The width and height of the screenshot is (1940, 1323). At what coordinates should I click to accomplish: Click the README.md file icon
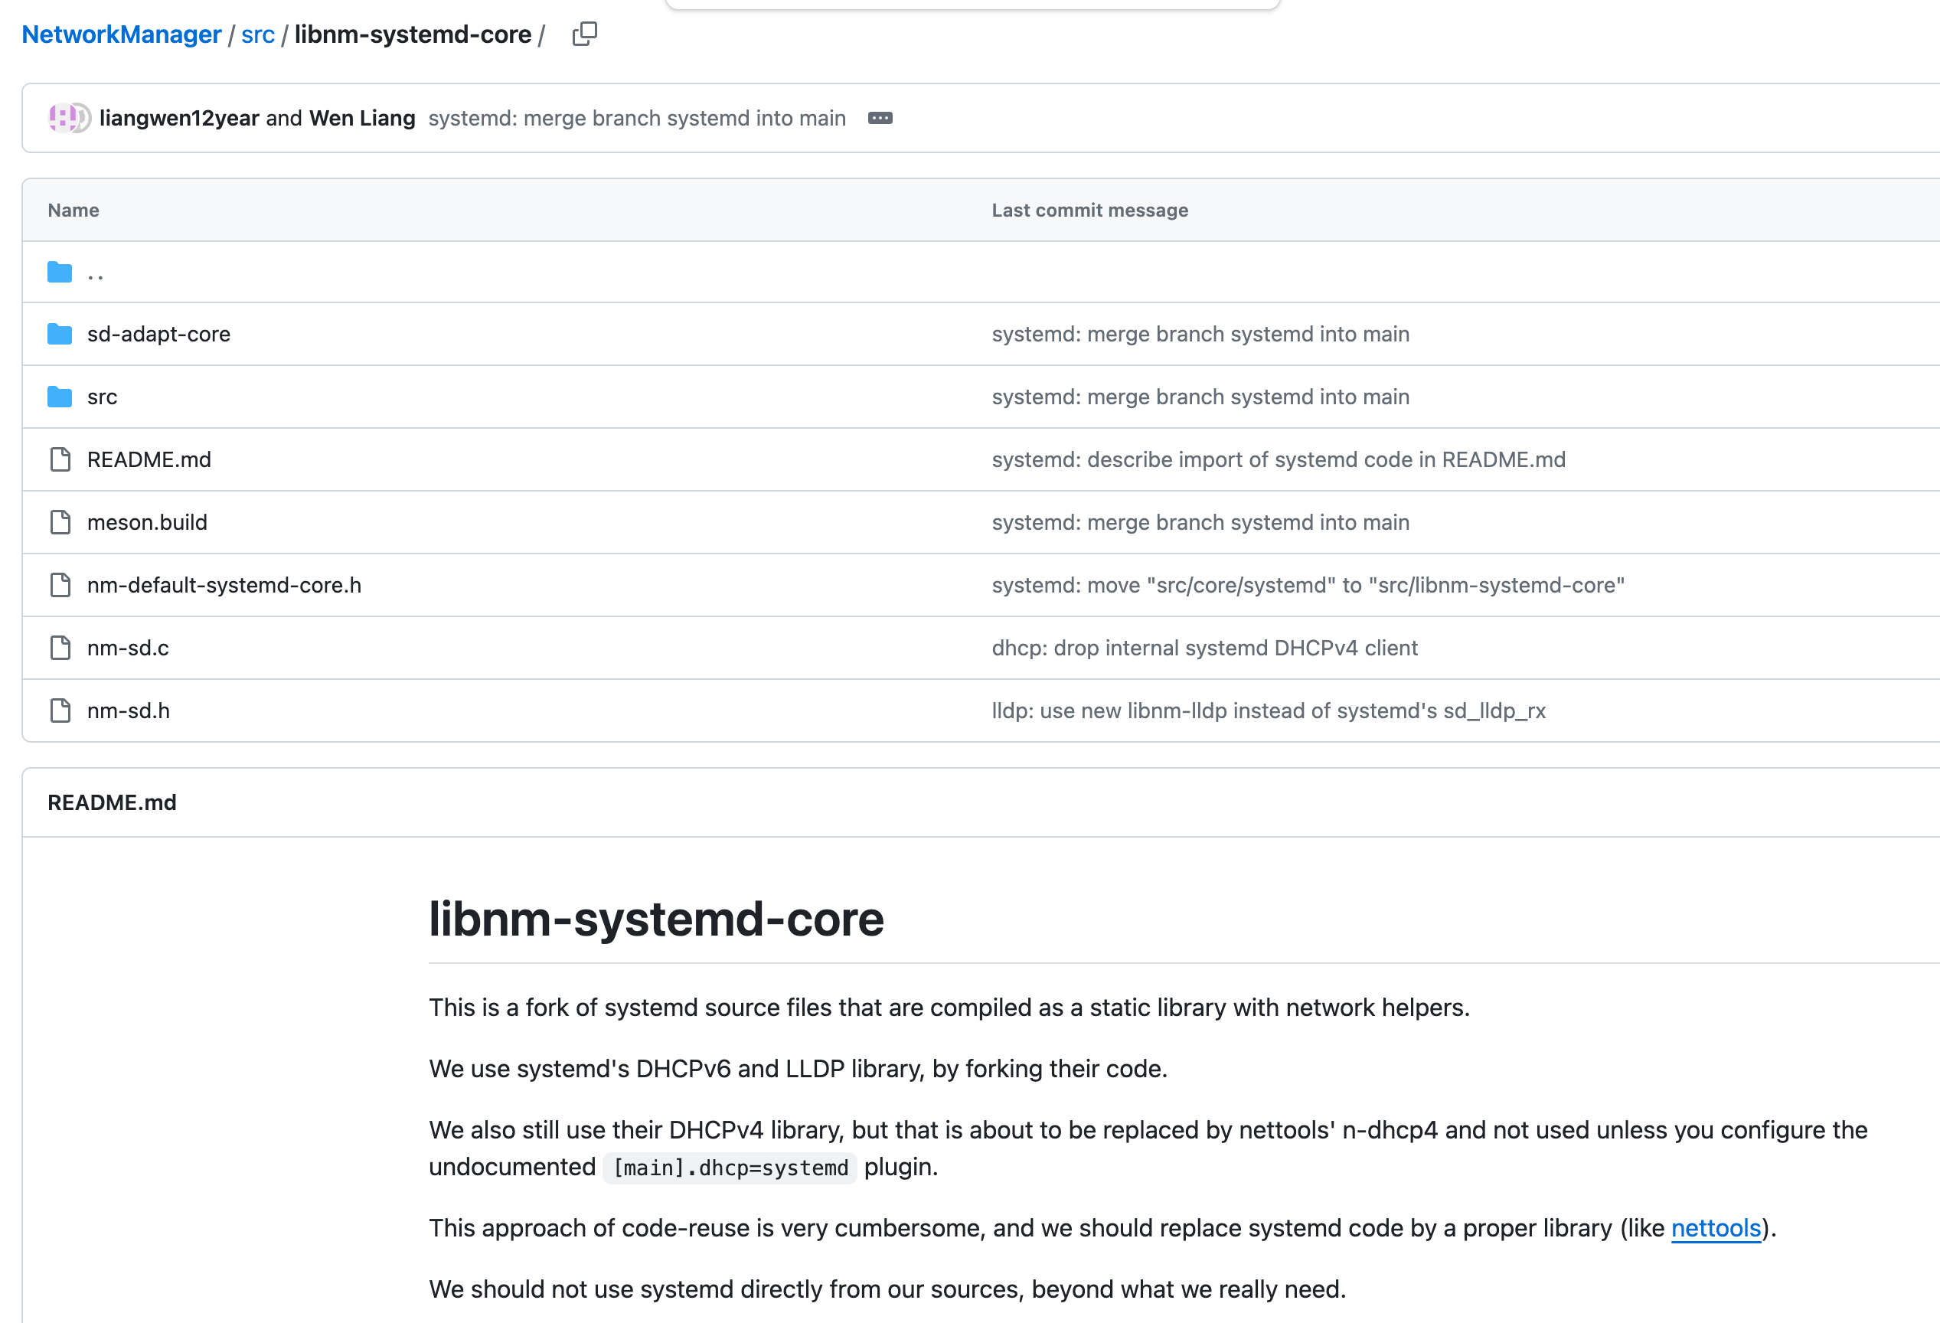tap(60, 459)
